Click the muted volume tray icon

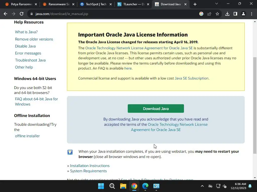click(225, 186)
